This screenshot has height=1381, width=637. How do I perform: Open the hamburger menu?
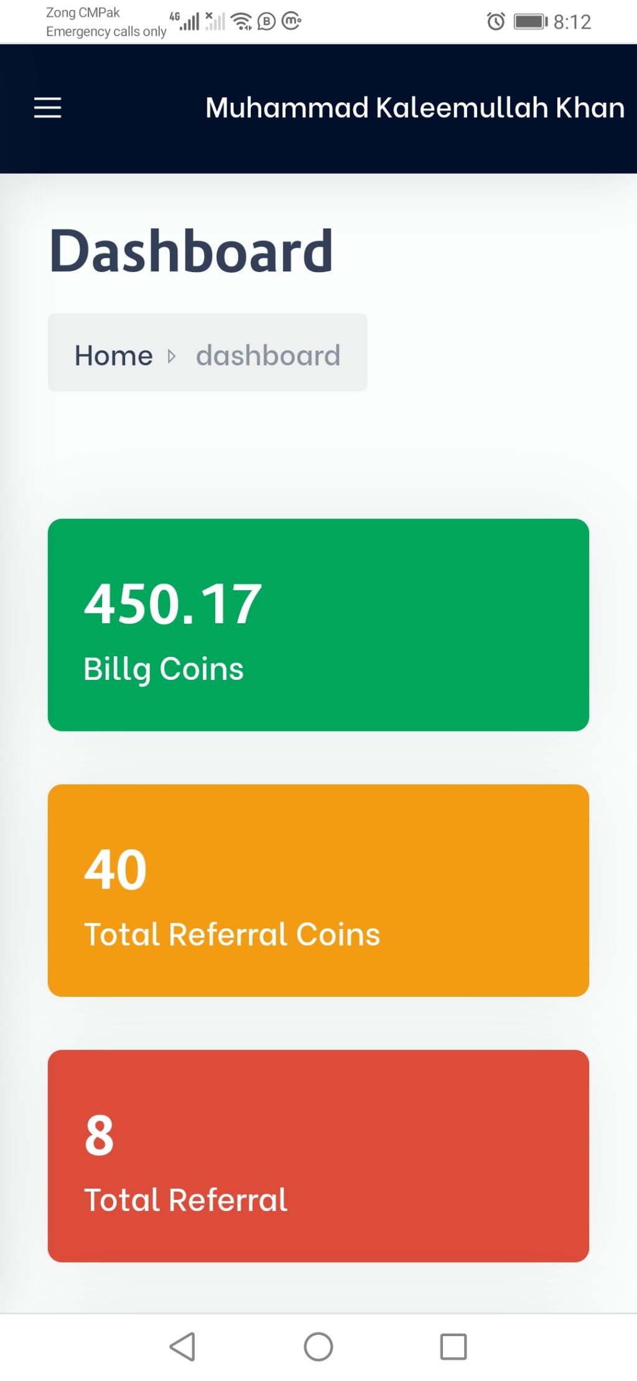pyautogui.click(x=47, y=108)
